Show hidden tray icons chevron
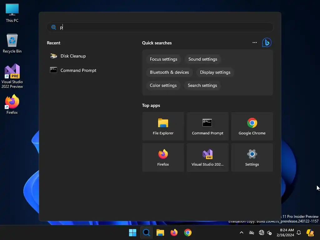This screenshot has height=240, width=320. click(x=242, y=232)
